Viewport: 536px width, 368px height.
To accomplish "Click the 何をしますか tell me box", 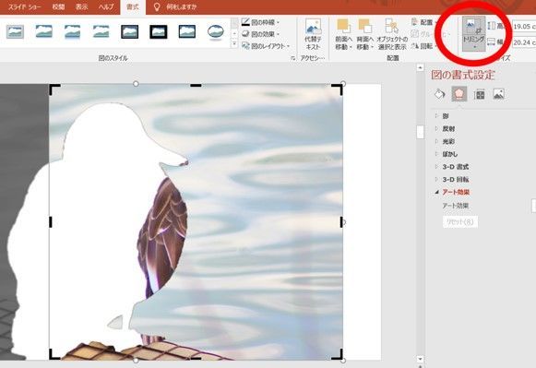I will click(x=181, y=6).
